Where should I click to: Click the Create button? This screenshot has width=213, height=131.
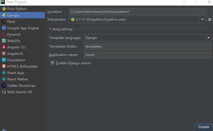pos(204,127)
